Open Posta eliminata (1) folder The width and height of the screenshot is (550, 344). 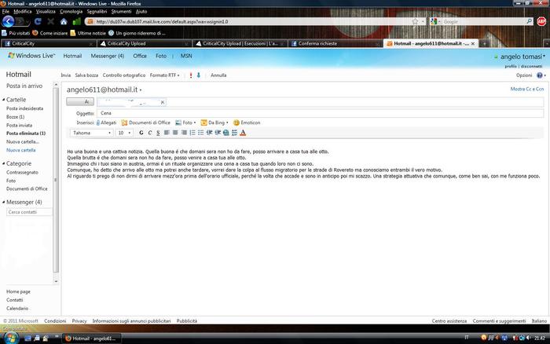tap(26, 134)
